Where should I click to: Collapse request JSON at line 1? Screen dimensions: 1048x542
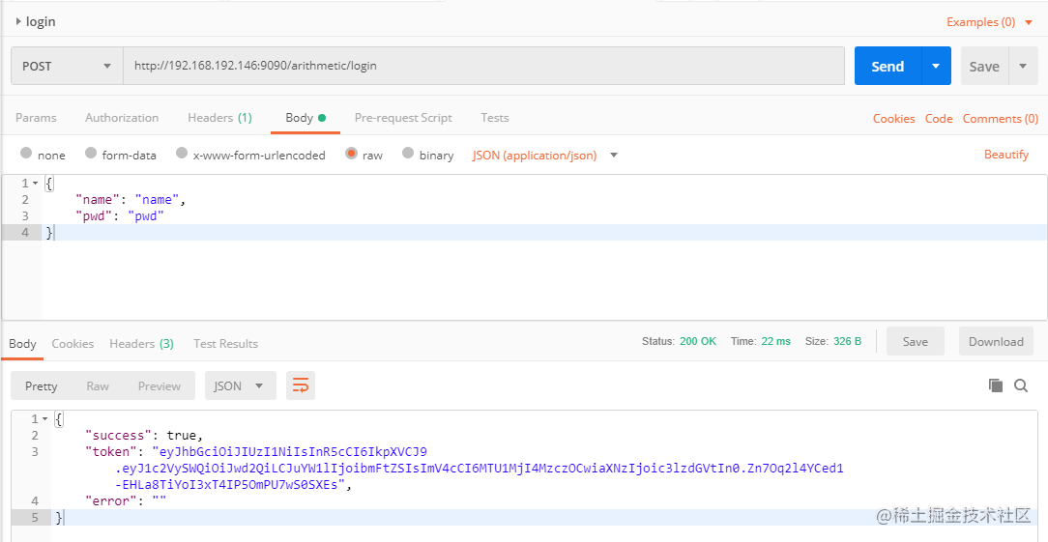point(35,184)
